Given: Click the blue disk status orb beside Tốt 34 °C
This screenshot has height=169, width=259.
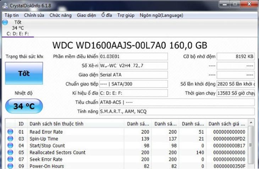Looking at the screenshot, I should pos(5,22).
